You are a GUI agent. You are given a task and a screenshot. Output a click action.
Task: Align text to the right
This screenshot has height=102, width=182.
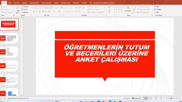[x=72, y=11]
